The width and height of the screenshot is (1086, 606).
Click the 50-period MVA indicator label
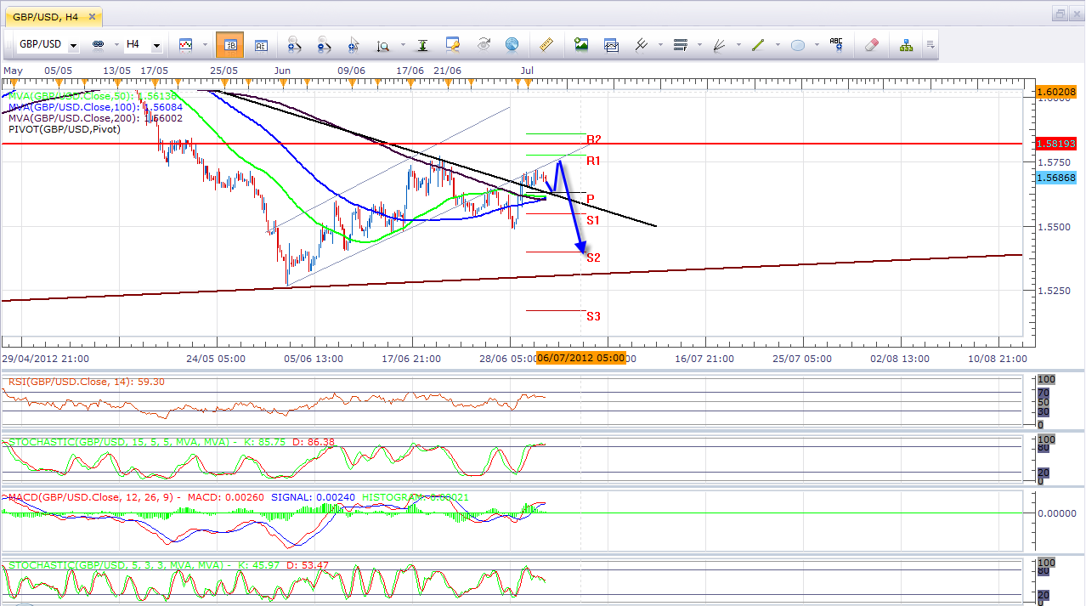93,96
